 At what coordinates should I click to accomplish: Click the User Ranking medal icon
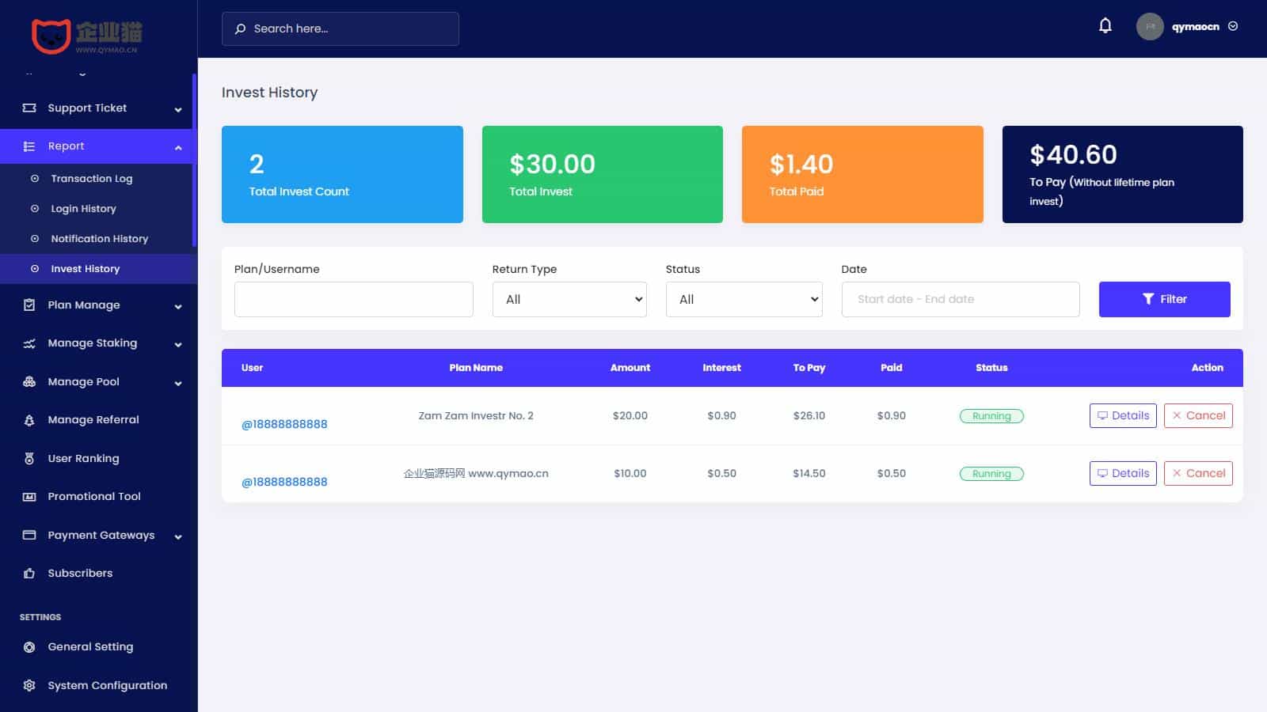coord(29,459)
